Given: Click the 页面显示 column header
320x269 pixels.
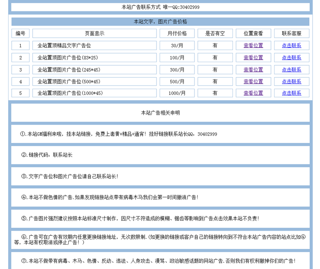Looking at the screenshot, I should 95,33.
